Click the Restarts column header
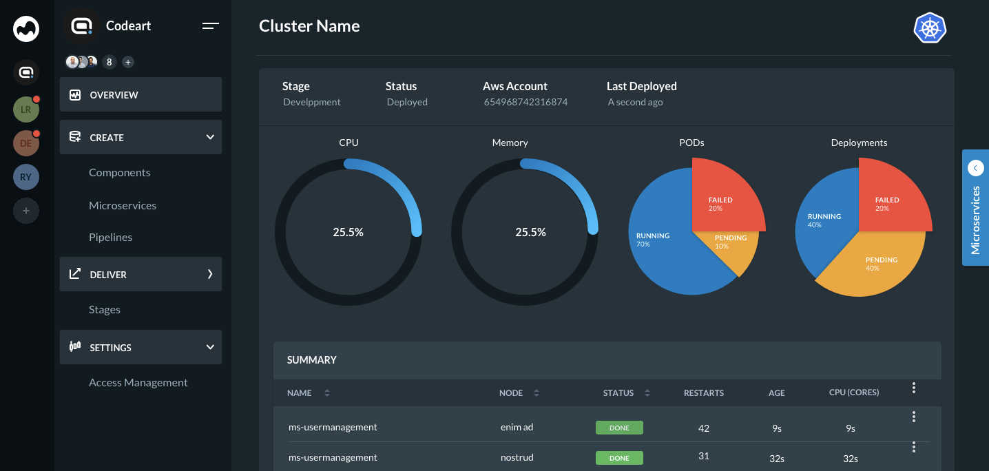 click(704, 393)
